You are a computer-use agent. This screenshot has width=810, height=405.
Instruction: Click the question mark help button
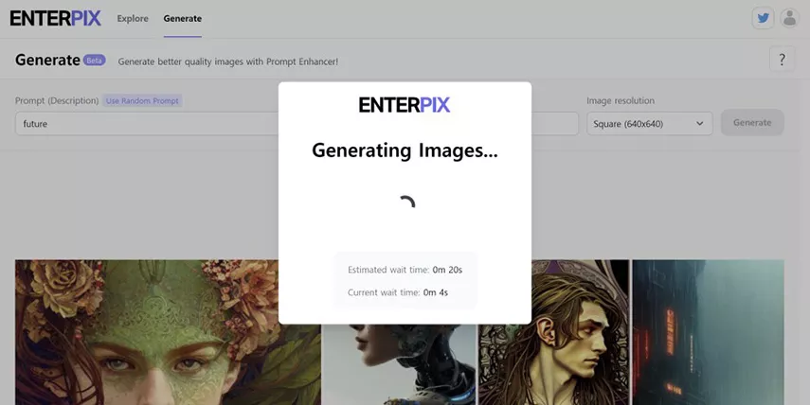point(782,60)
